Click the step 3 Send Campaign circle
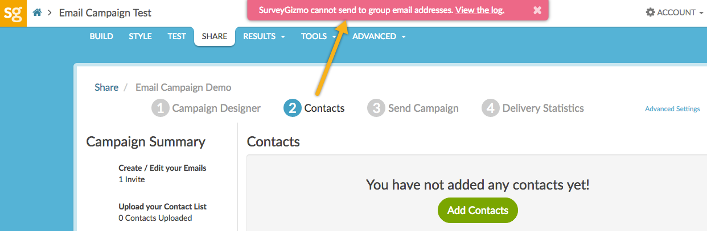The image size is (707, 231). [376, 108]
